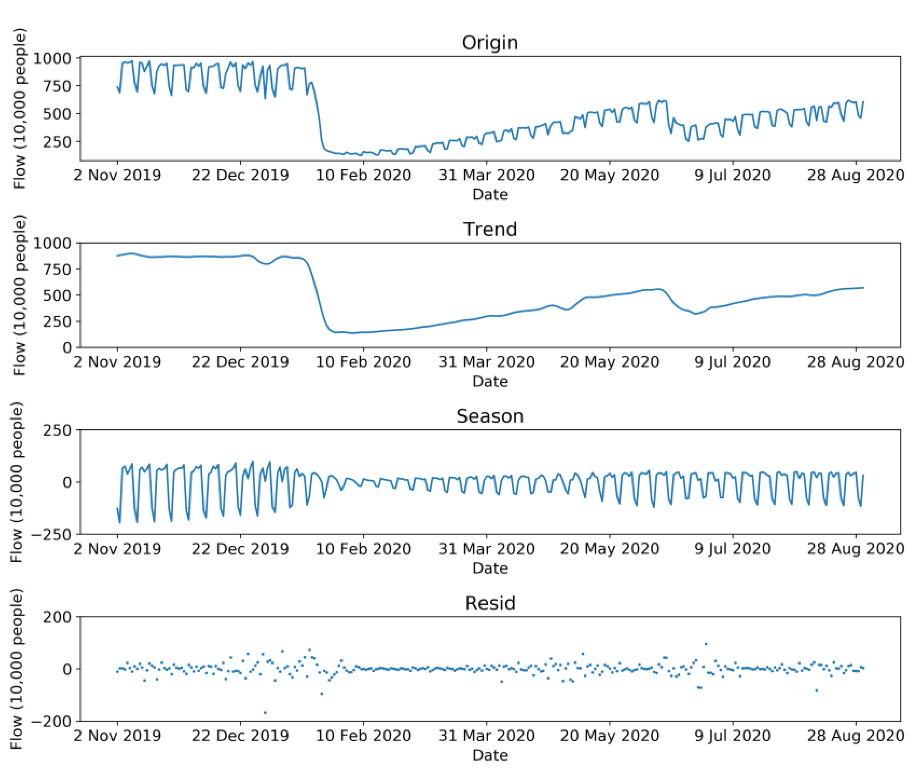The image size is (916, 776).
Task: Click '20 May 2020' label under Season plot
Action: click(x=609, y=549)
